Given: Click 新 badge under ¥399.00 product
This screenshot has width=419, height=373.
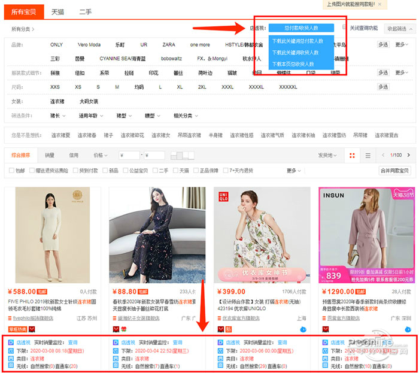Looking at the screenshot, I should (229, 329).
